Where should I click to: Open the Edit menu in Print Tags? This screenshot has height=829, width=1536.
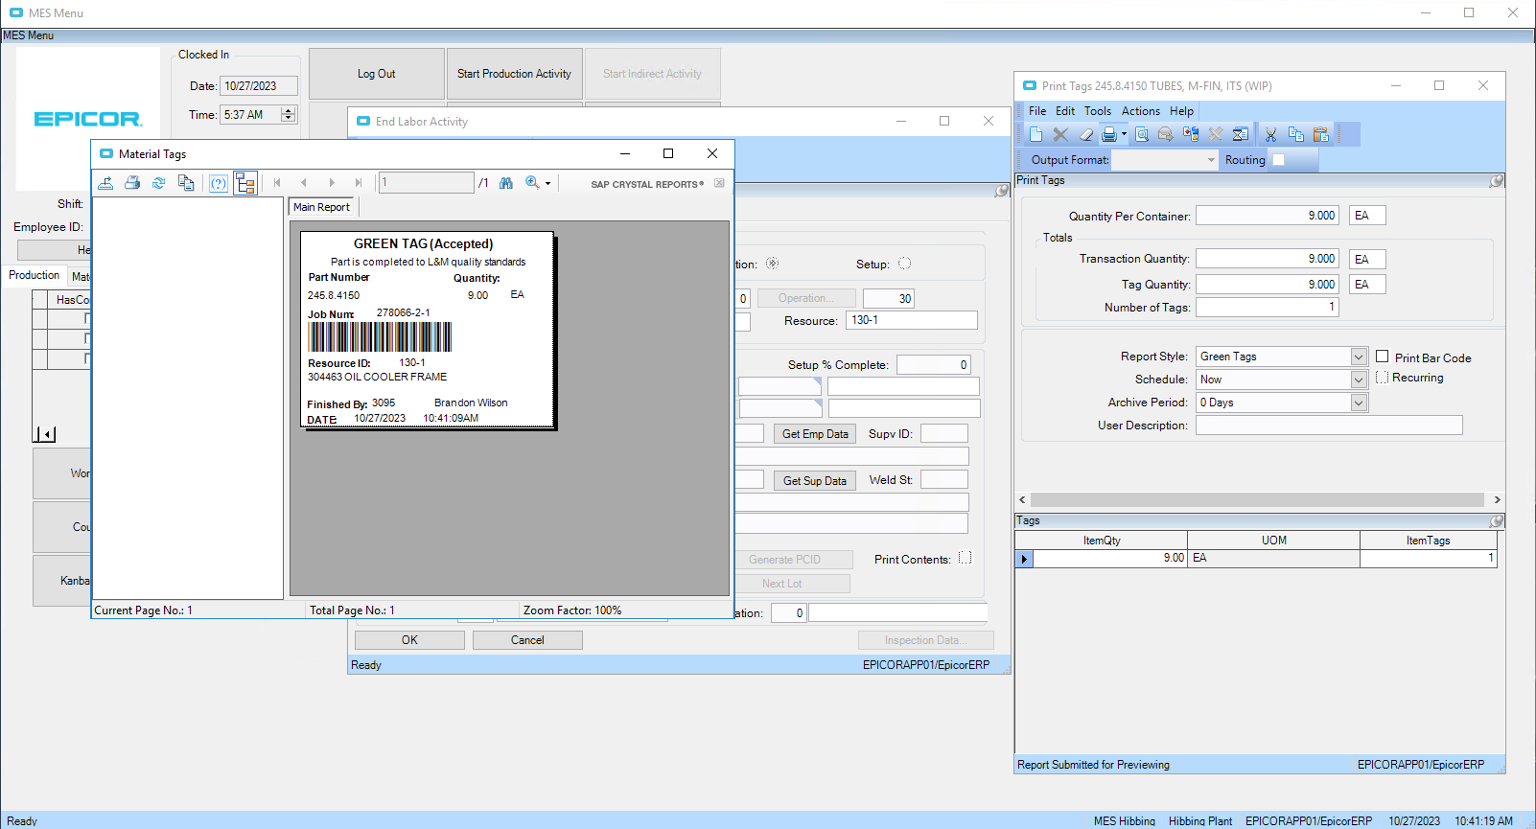pyautogui.click(x=1065, y=111)
